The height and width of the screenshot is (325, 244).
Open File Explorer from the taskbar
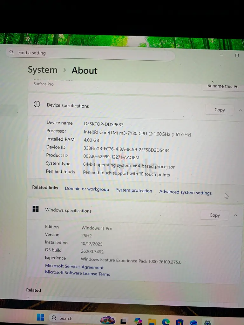152,322
